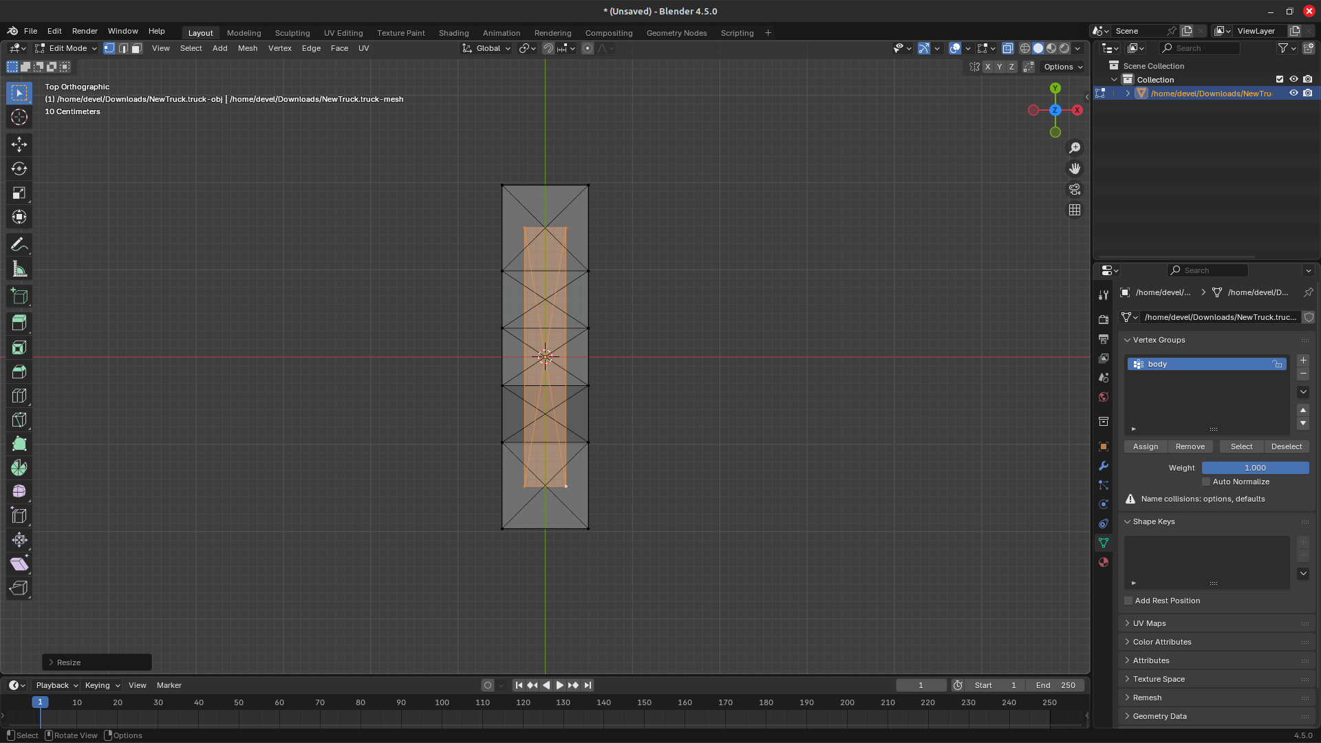This screenshot has width=1321, height=743.
Task: Select the Extrude Region tool
Action: [x=19, y=323]
